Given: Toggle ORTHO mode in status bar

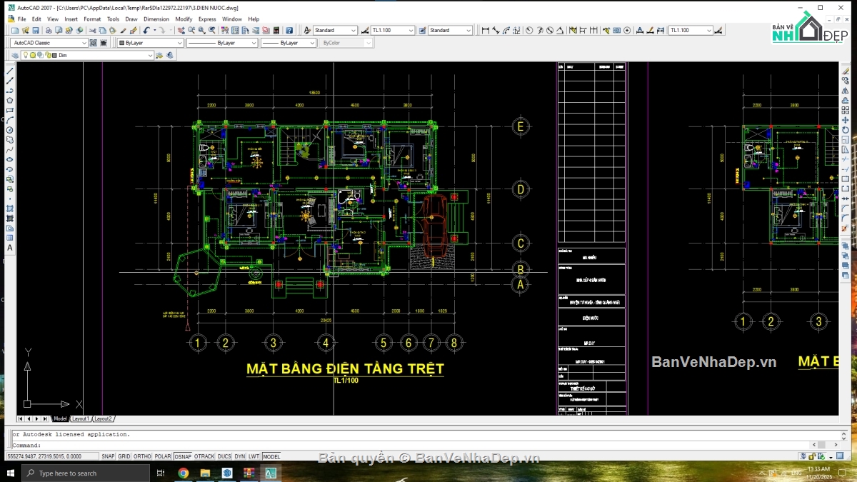Looking at the screenshot, I should point(143,456).
